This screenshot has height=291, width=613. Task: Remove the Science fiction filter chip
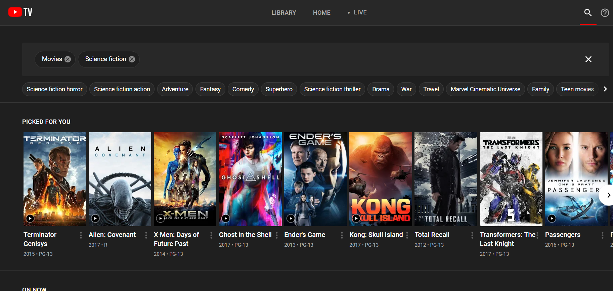(132, 59)
